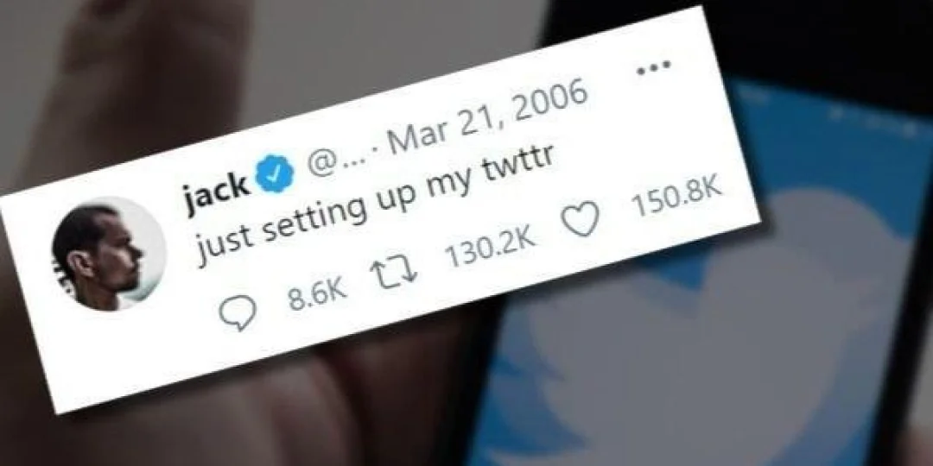Like the tweet with the heart icon
The width and height of the screenshot is (933, 466).
pos(581,220)
